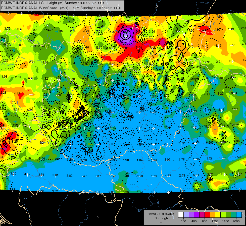
Task: Click the 1.60 grid value
Action: tap(154, 176)
